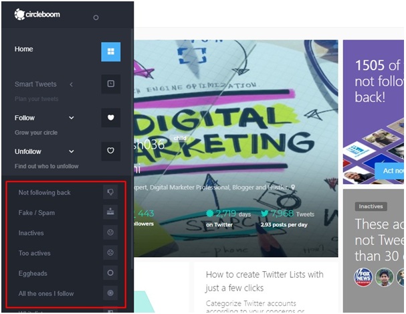Click the face icon beside Too actives
The image size is (406, 314).
point(111,253)
